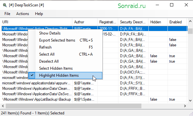Click the horizontal scrollbar right arrow

coord(185,106)
